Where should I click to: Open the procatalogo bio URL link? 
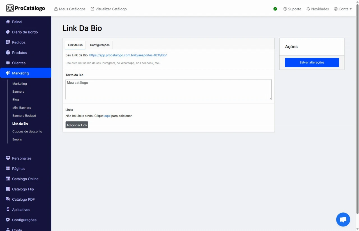tap(128, 55)
